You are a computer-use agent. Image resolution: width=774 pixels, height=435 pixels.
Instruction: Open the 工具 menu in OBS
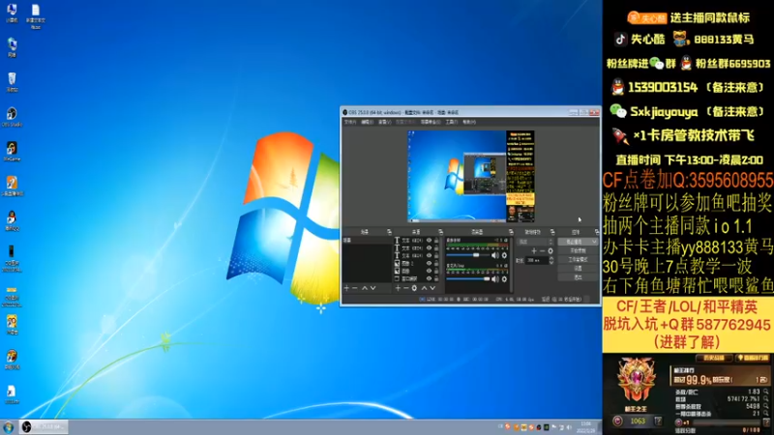tap(451, 122)
